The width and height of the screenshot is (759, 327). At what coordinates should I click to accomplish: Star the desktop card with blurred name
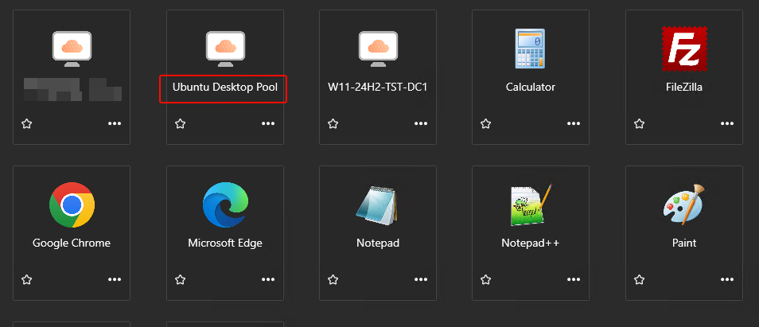point(26,124)
